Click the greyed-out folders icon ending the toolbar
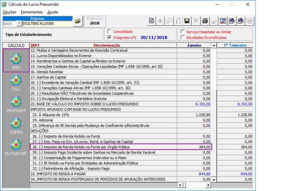The height and width of the screenshot is (191, 290). point(250,21)
